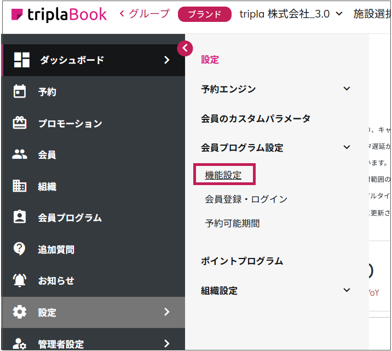The height and width of the screenshot is (351, 392).
Task: Open ポイントプログラム settings
Action: point(242,261)
